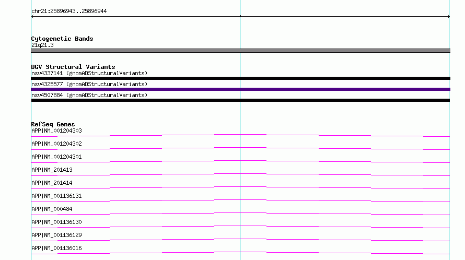
Task: Select transcript APP|NM_001204302
Action: (x=56, y=144)
